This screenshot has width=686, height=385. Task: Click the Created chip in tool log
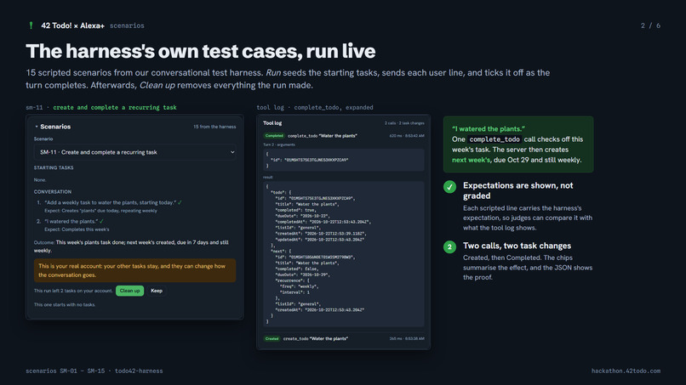tap(272, 338)
